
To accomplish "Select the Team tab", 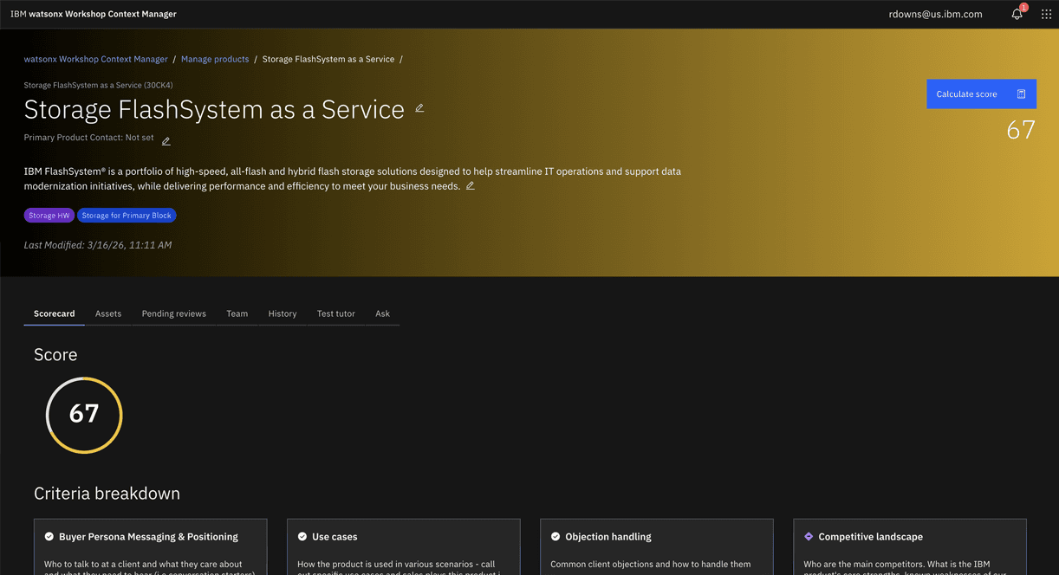I will pos(237,313).
